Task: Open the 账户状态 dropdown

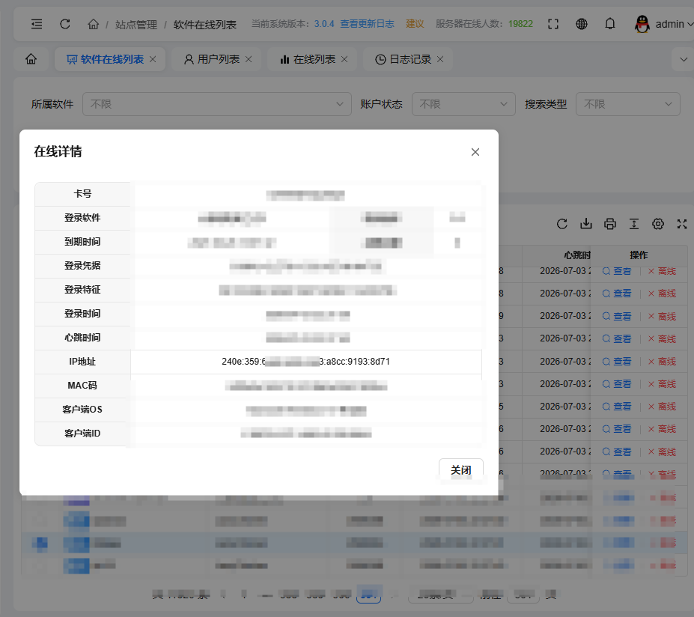Action: (x=463, y=104)
